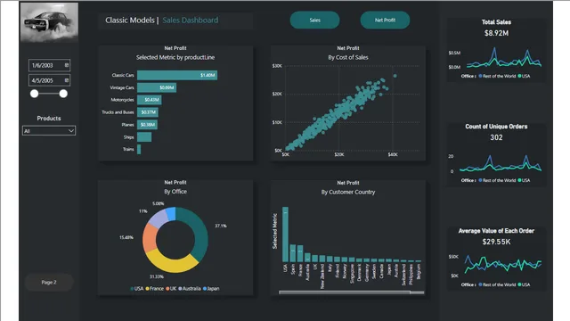This screenshot has width=570, height=321.
Task: Click Japan legend swatch under By Office
Action: click(205, 289)
